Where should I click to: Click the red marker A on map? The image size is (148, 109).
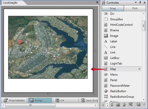[x=20, y=42]
